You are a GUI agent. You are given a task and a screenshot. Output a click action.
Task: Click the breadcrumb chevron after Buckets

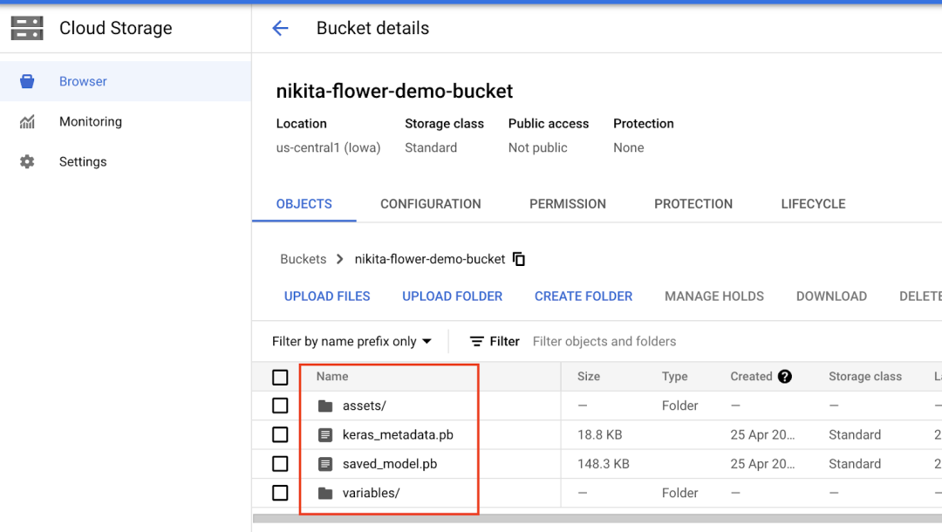pos(340,259)
